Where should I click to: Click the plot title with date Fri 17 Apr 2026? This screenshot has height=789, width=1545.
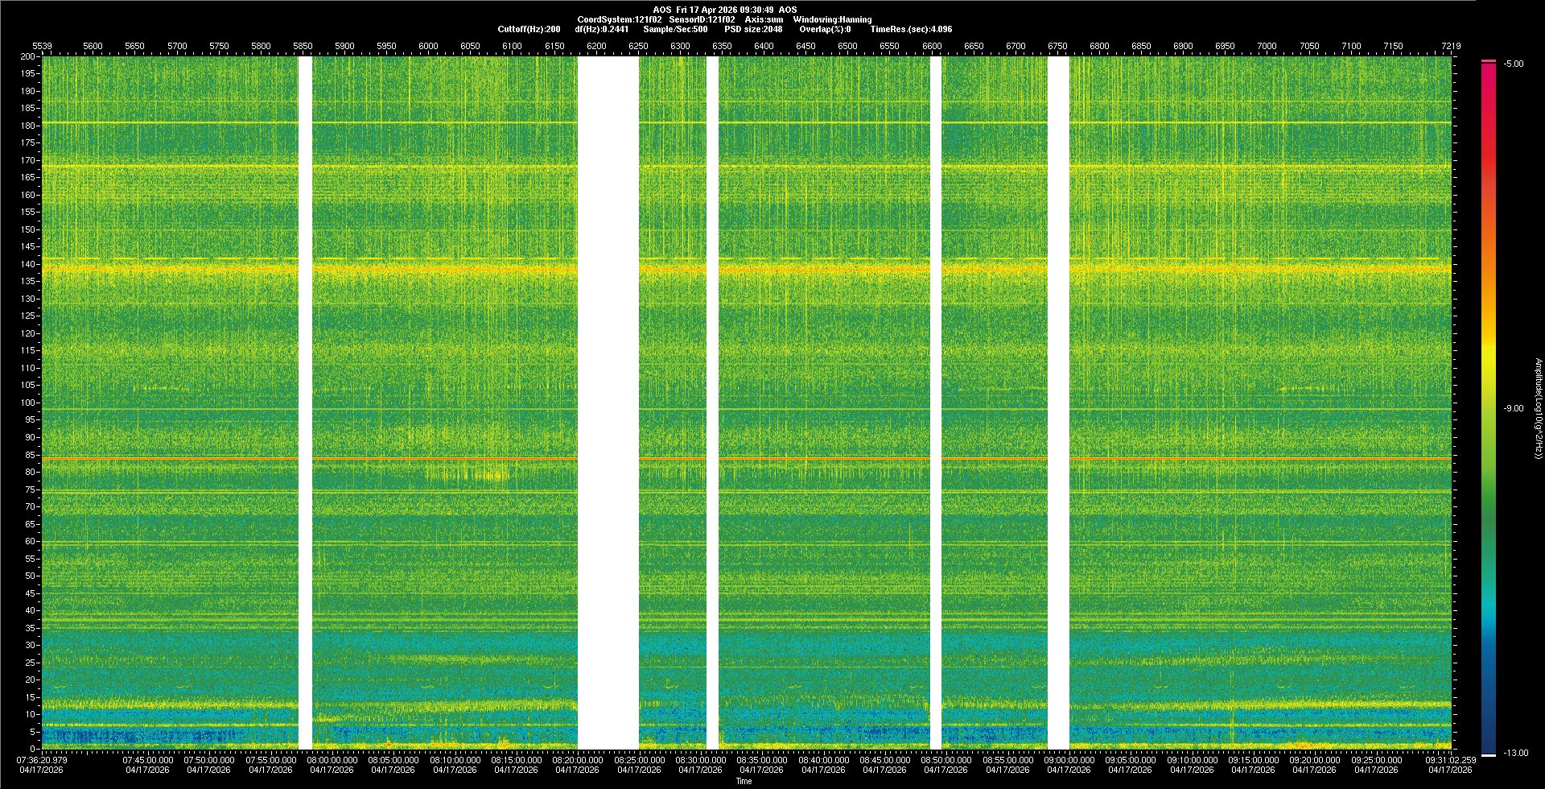click(x=724, y=10)
